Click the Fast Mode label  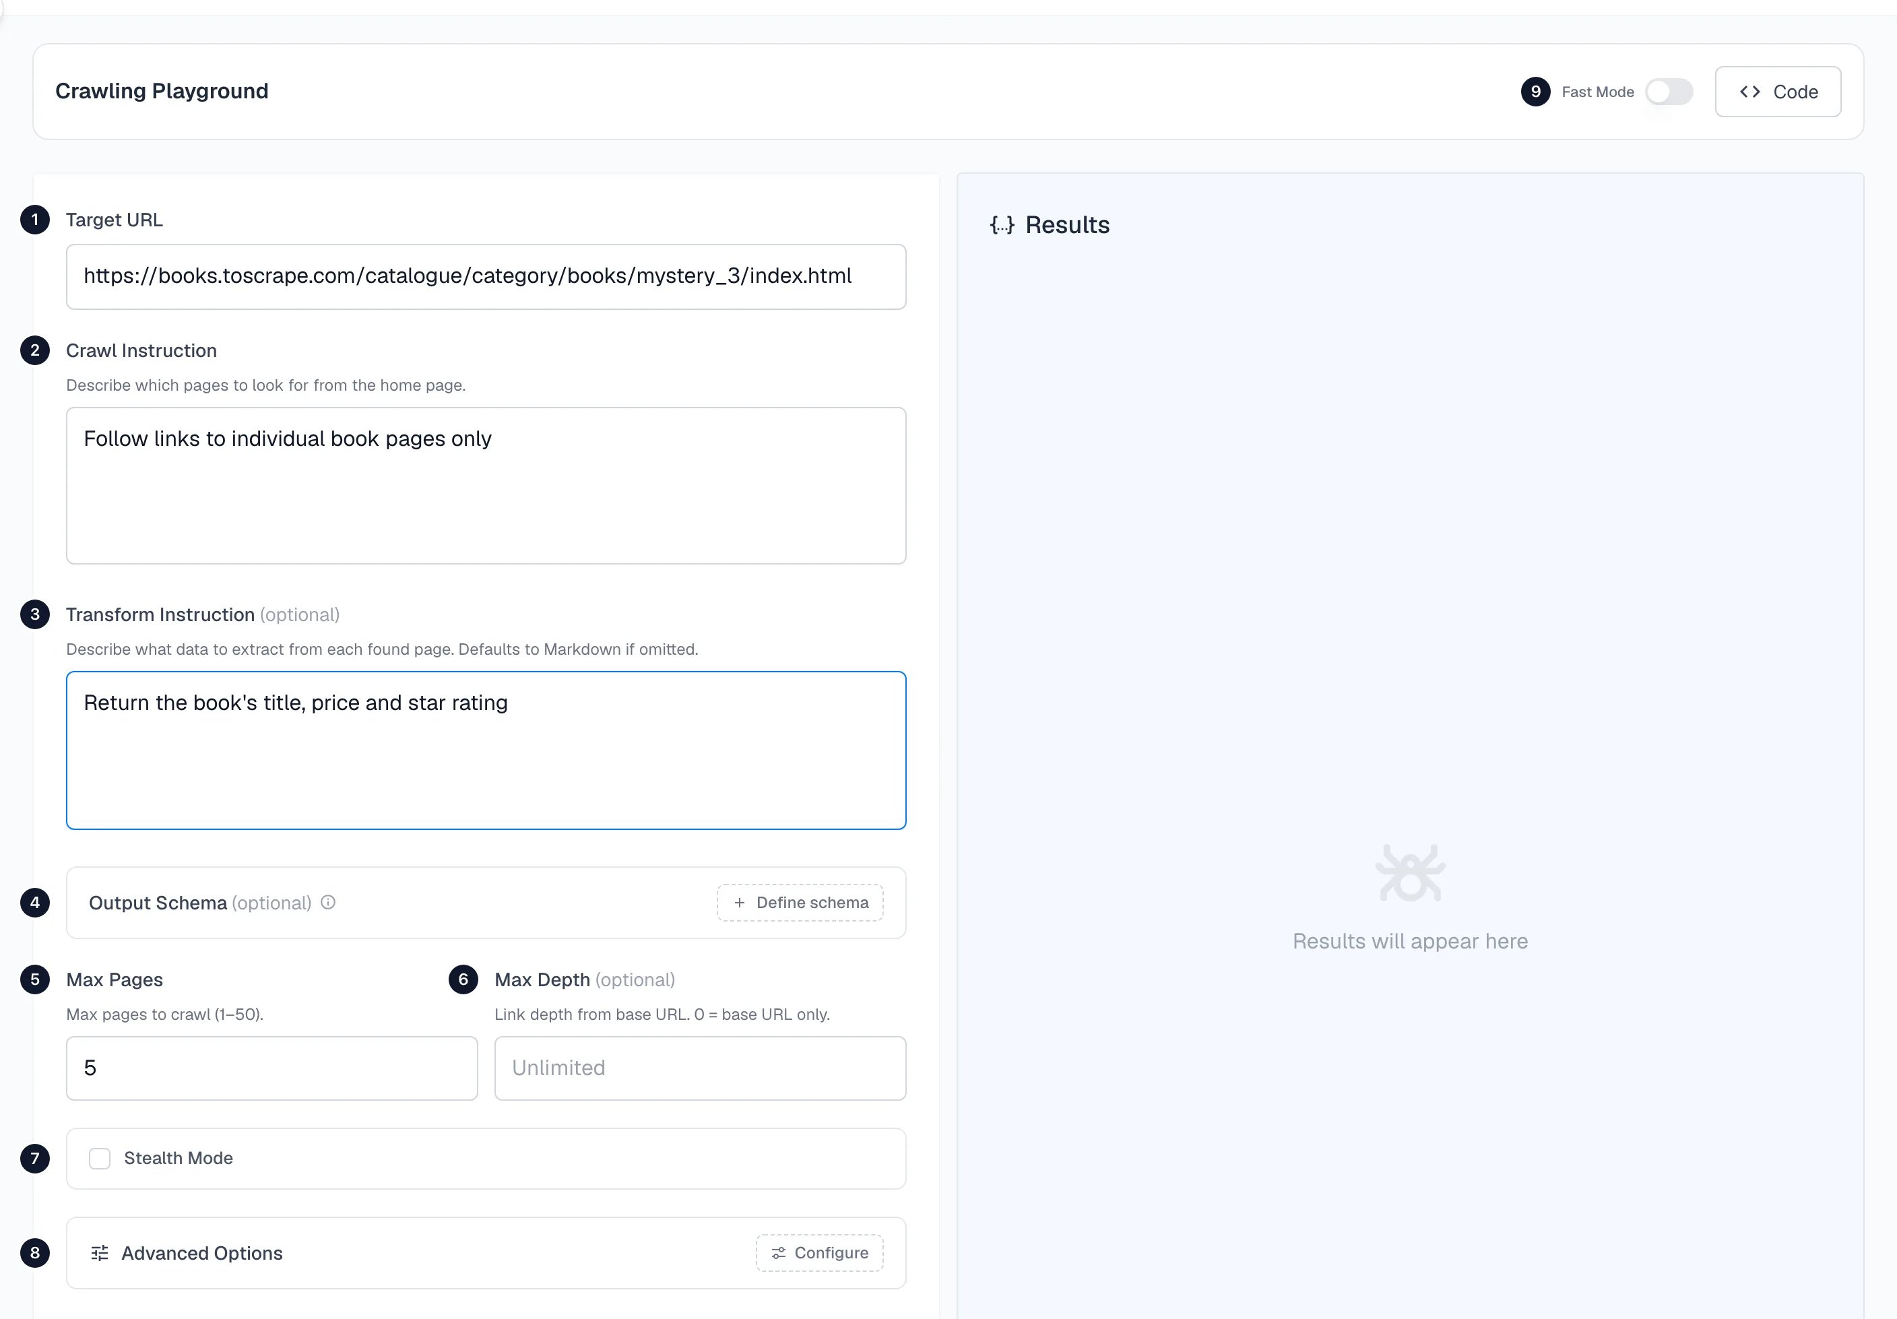click(x=1597, y=92)
